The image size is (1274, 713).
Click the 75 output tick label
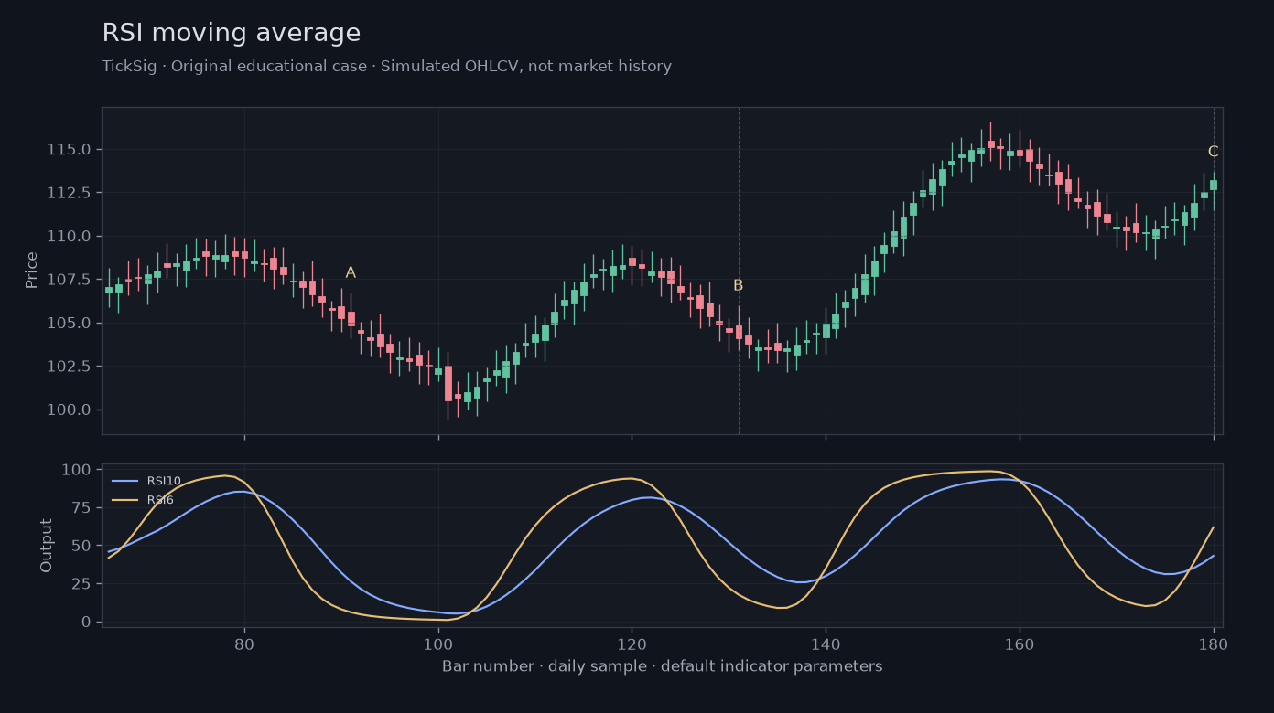[x=81, y=507]
